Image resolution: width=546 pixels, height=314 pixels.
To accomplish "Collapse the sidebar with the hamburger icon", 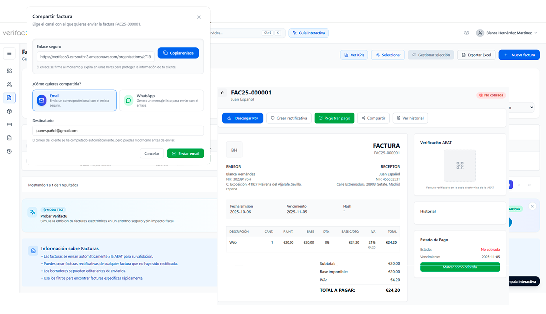I will [9, 53].
